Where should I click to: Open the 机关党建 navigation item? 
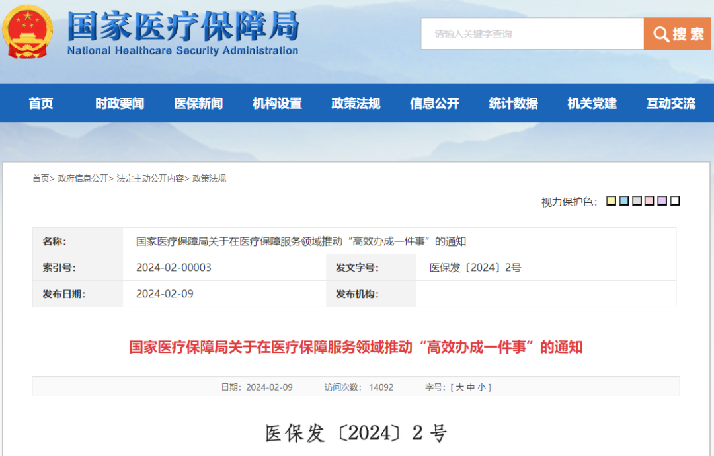[x=592, y=103]
